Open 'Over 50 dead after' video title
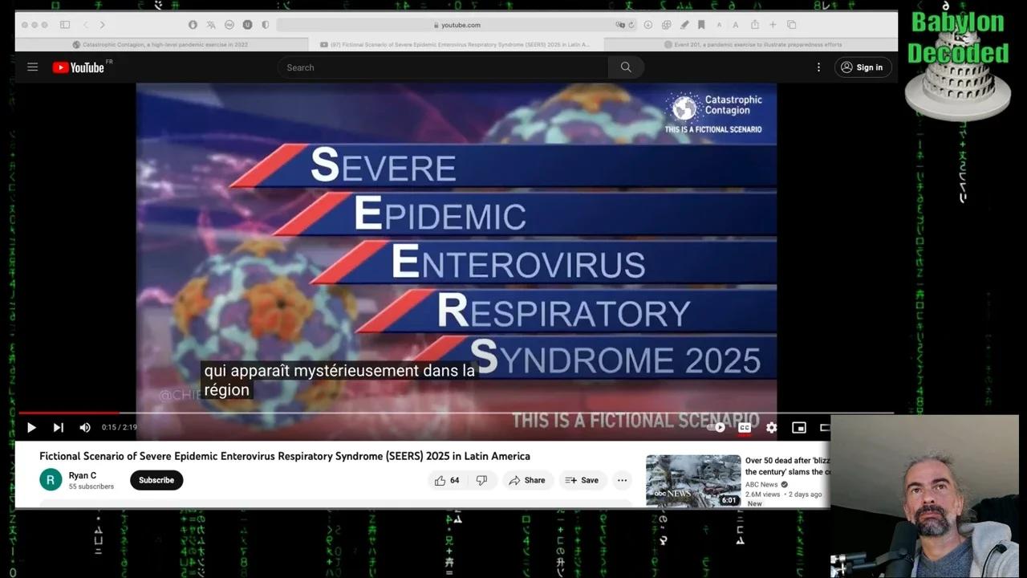 coord(786,466)
